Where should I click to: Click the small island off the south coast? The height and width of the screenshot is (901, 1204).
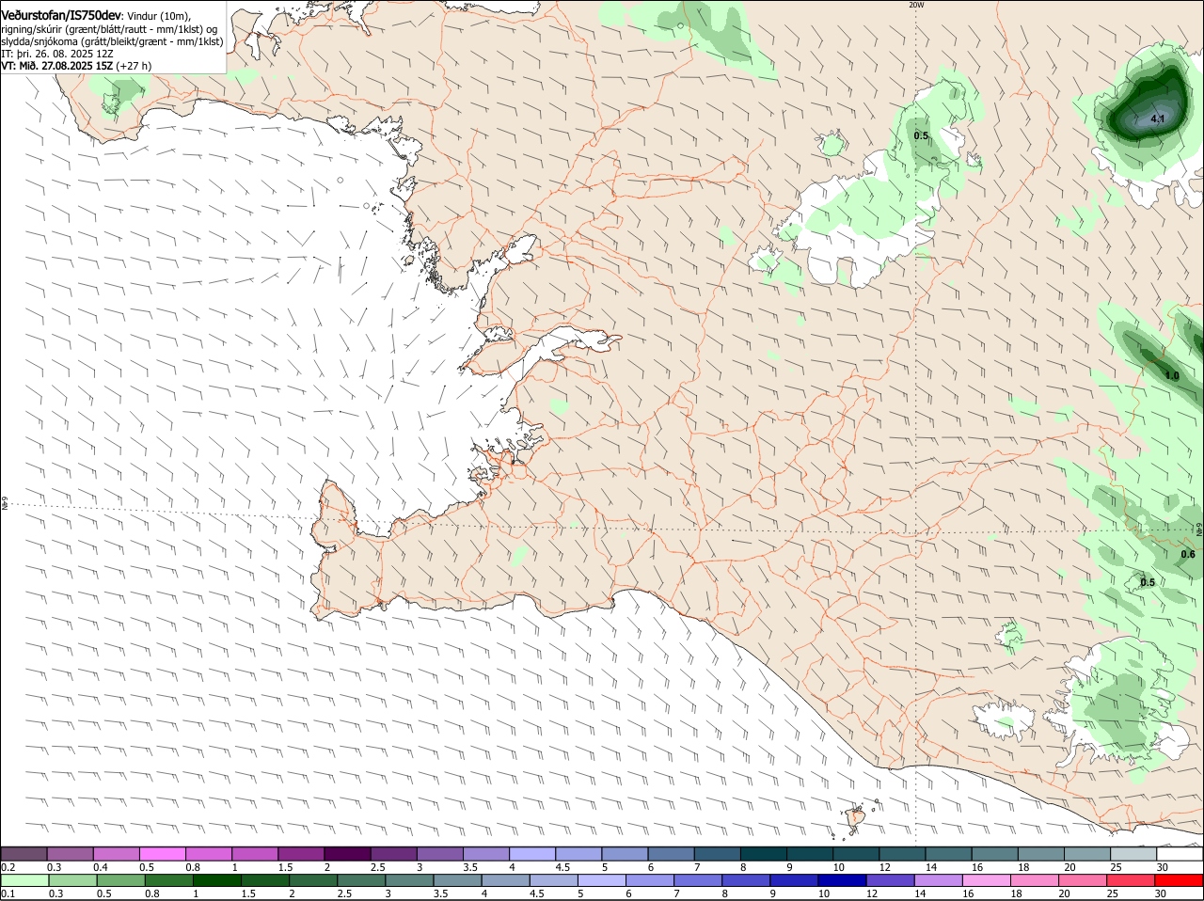(856, 817)
